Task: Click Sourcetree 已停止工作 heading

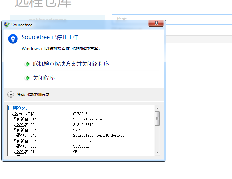Action: tap(50, 37)
